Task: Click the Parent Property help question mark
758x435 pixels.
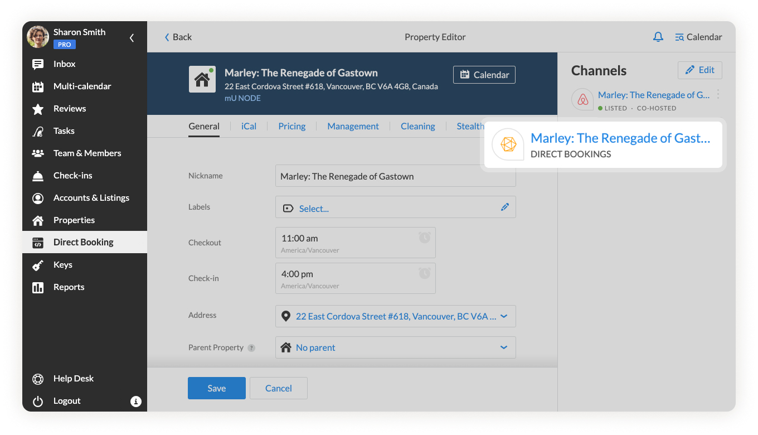Action: pos(251,348)
